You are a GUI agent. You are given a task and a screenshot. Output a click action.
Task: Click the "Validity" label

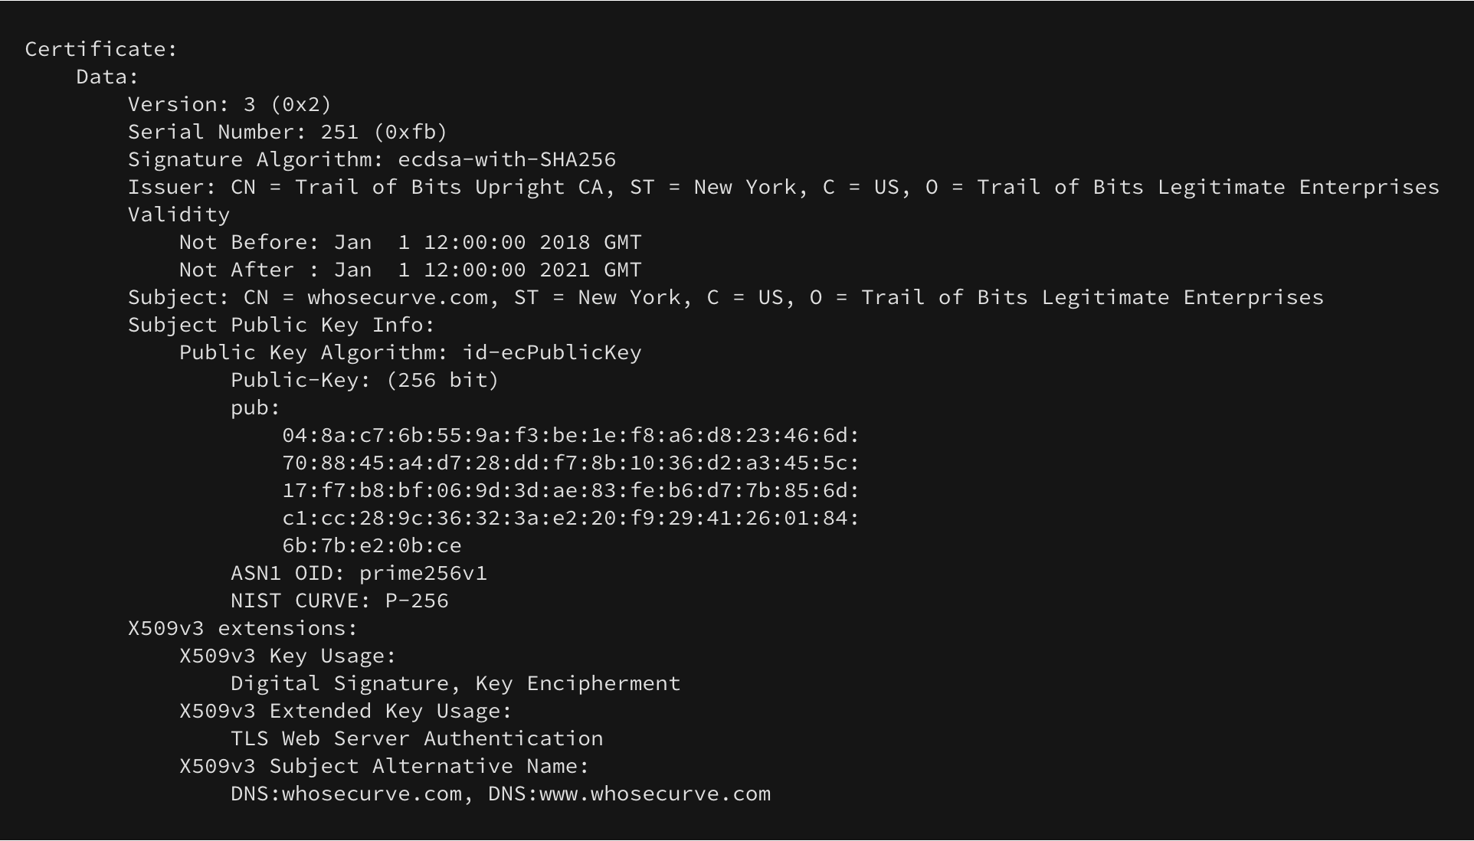click(179, 215)
